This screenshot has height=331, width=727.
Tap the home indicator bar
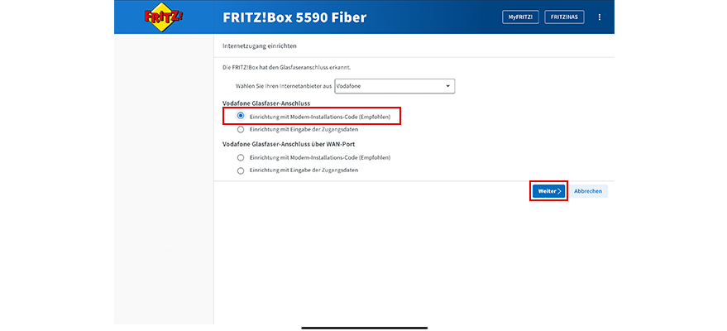pos(363,326)
